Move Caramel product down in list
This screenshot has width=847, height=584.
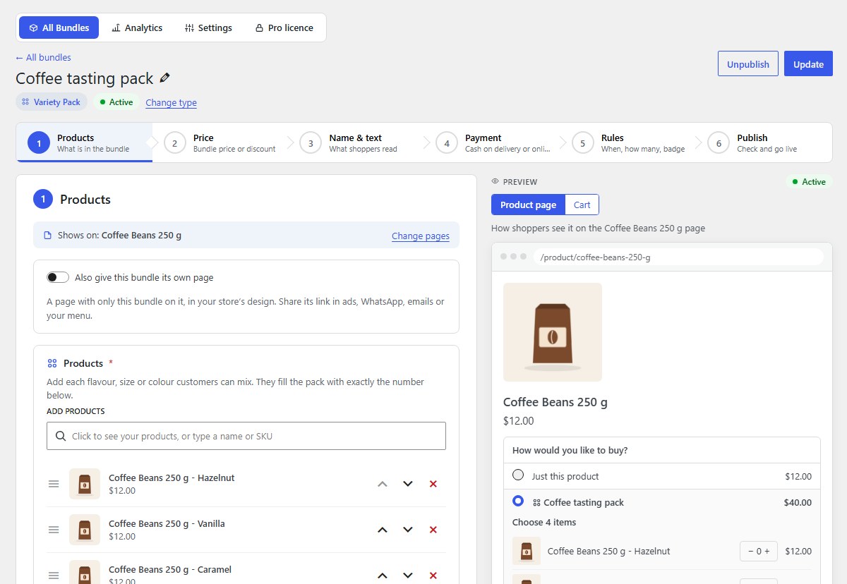click(x=408, y=575)
